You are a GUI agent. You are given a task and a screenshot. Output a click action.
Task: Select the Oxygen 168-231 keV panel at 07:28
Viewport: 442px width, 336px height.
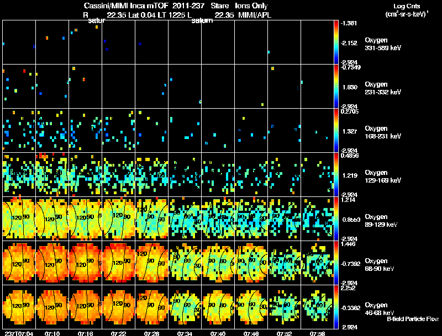click(151, 131)
